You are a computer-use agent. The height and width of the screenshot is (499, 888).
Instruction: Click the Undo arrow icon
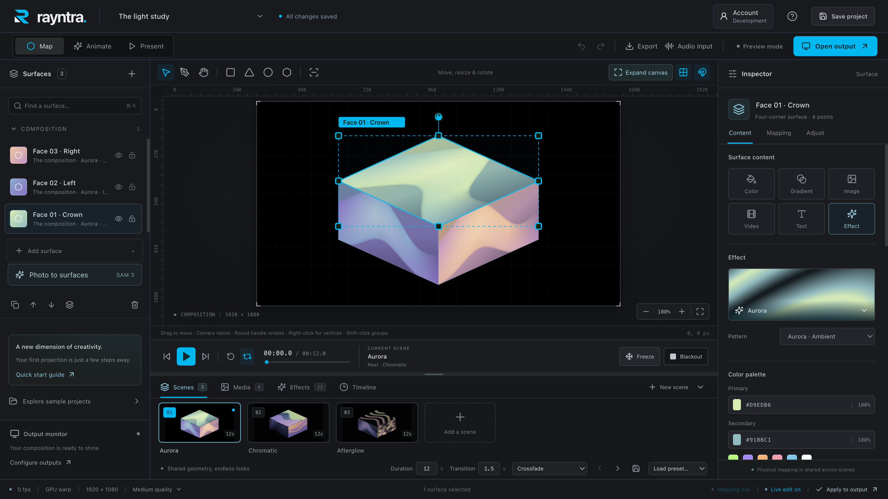pos(581,46)
